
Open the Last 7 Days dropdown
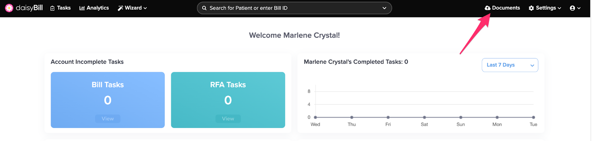510,65
